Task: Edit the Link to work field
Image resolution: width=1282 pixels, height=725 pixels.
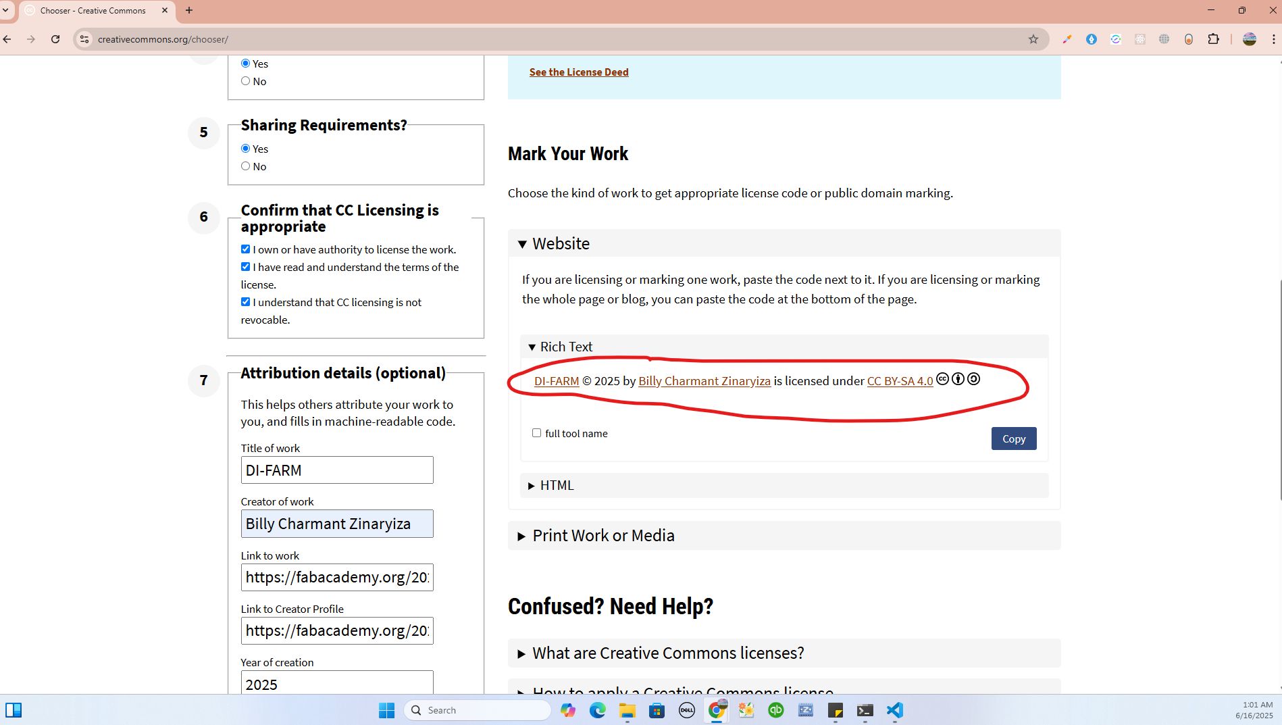Action: (x=337, y=577)
